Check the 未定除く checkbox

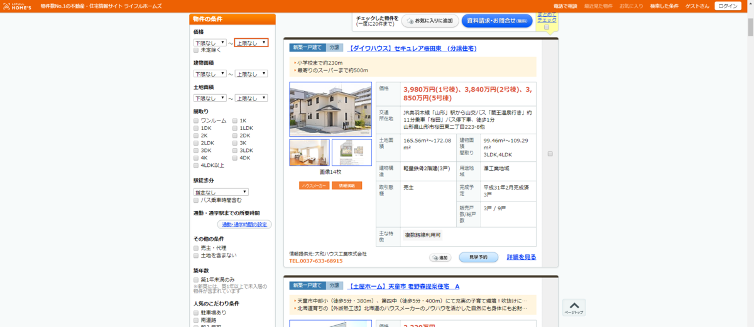197,50
